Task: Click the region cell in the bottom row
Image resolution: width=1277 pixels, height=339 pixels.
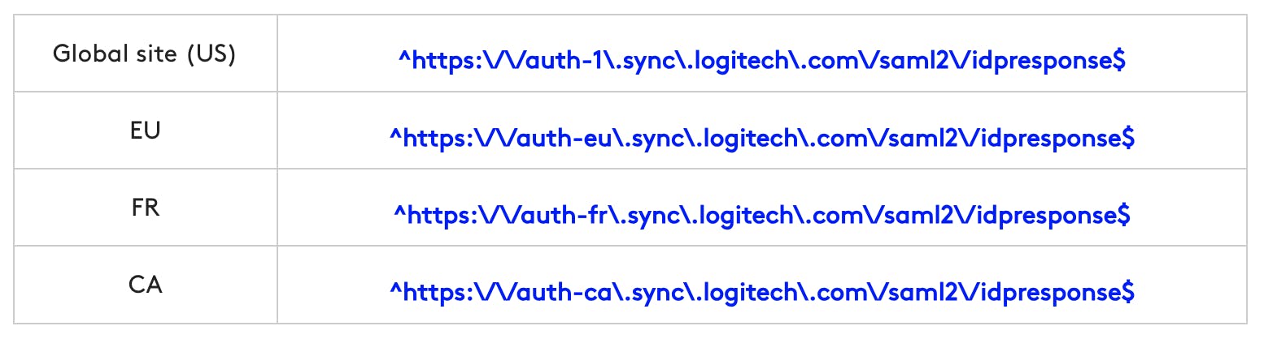Action: click(145, 285)
